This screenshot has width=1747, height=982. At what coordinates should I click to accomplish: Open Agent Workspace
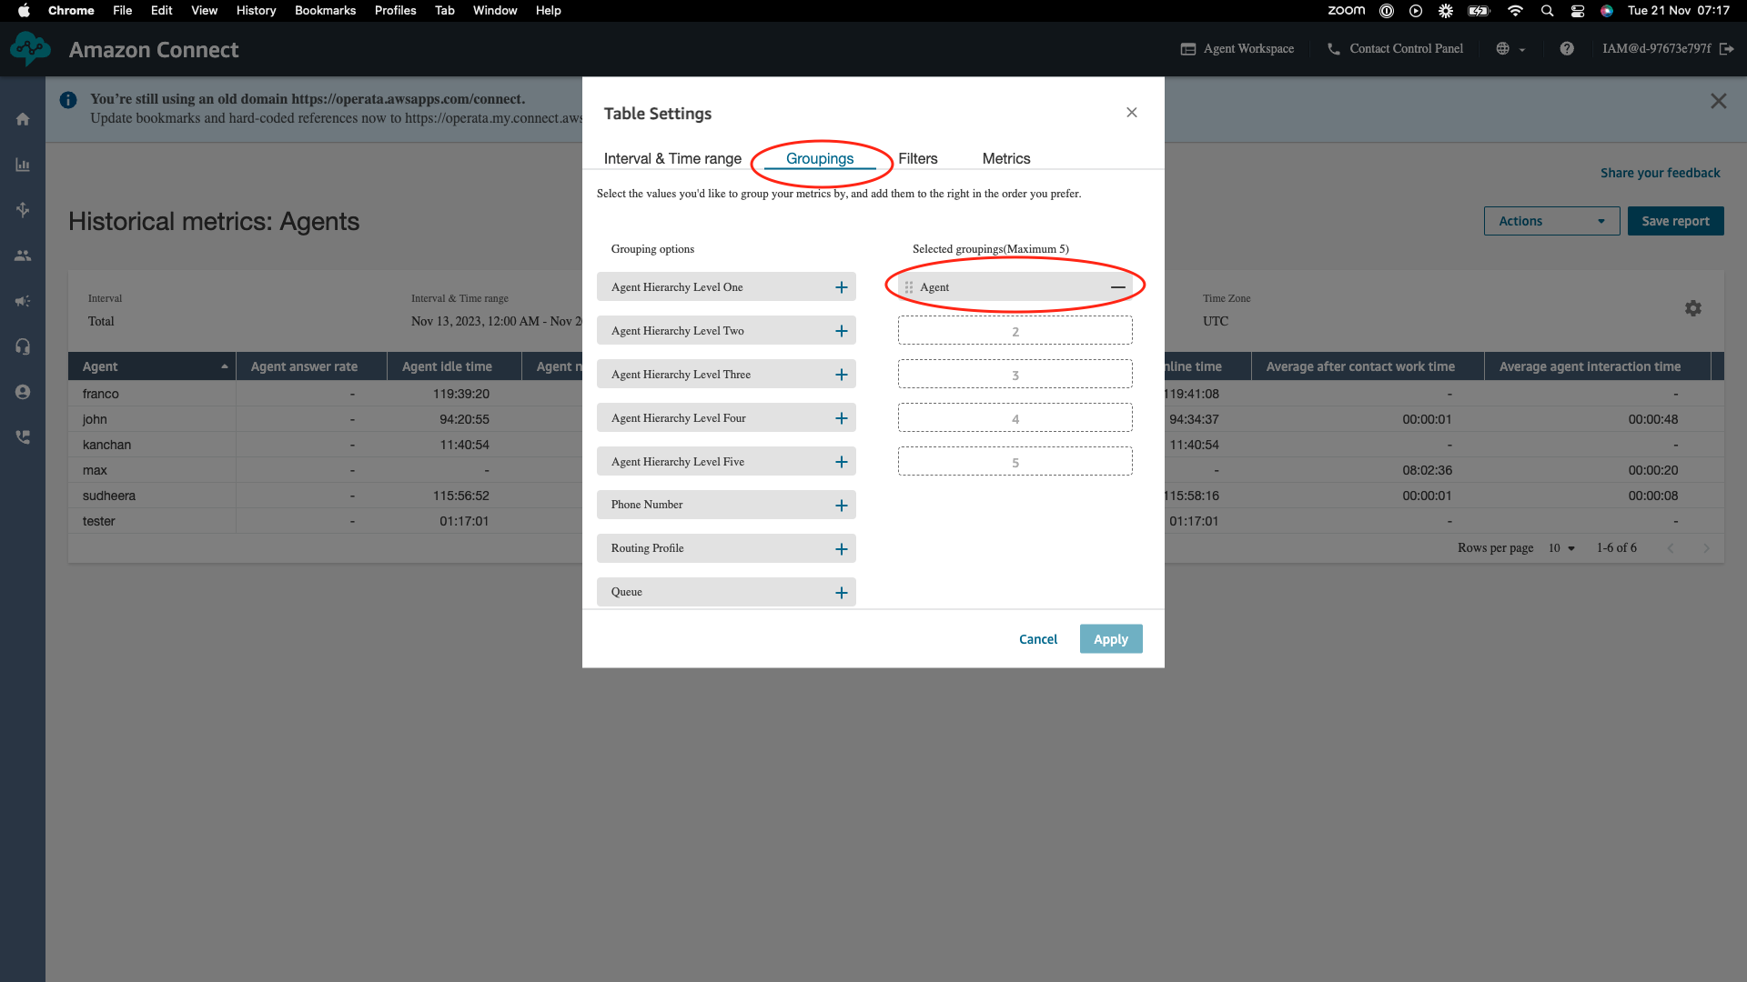1237,49
